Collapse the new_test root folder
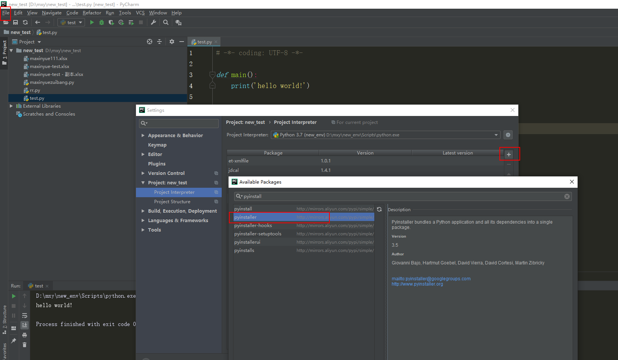 pyautogui.click(x=11, y=51)
